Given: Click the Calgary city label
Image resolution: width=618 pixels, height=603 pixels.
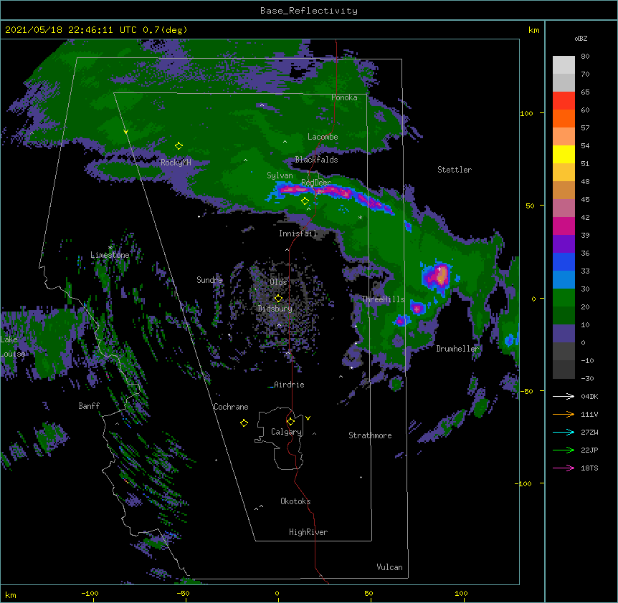Looking at the screenshot, I should [x=287, y=432].
